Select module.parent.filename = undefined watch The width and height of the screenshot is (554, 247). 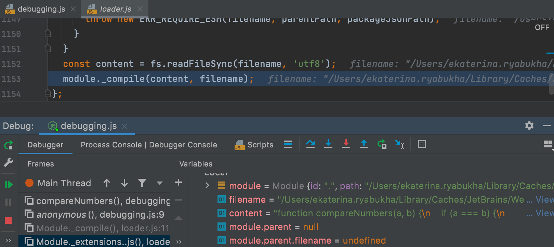[371, 240]
